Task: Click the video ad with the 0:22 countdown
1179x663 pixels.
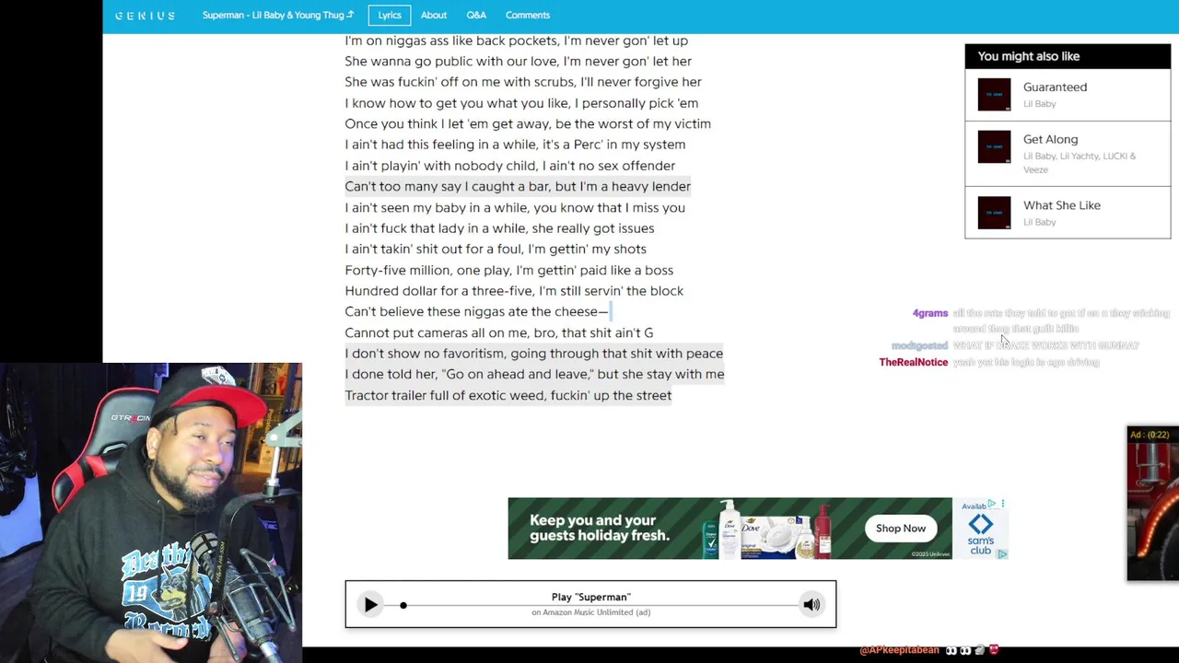Action: 1152,504
